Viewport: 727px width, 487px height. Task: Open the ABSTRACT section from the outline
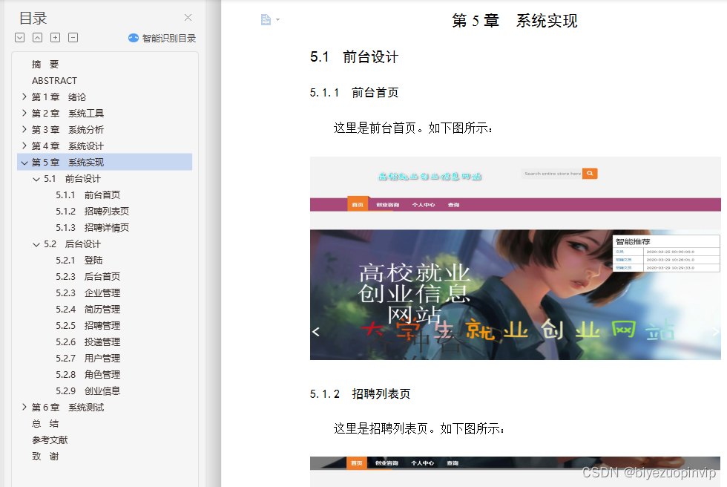[x=53, y=80]
